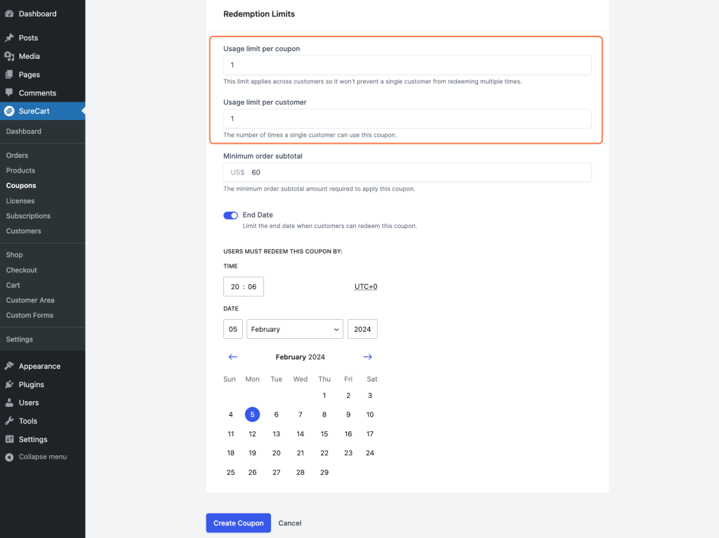Image resolution: width=719 pixels, height=538 pixels.
Task: Select the Plugins plug icon
Action: (x=10, y=384)
